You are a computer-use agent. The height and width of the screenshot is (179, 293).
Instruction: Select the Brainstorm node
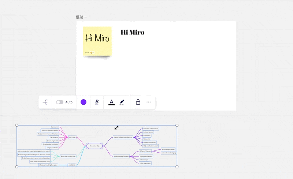(x=54, y=127)
